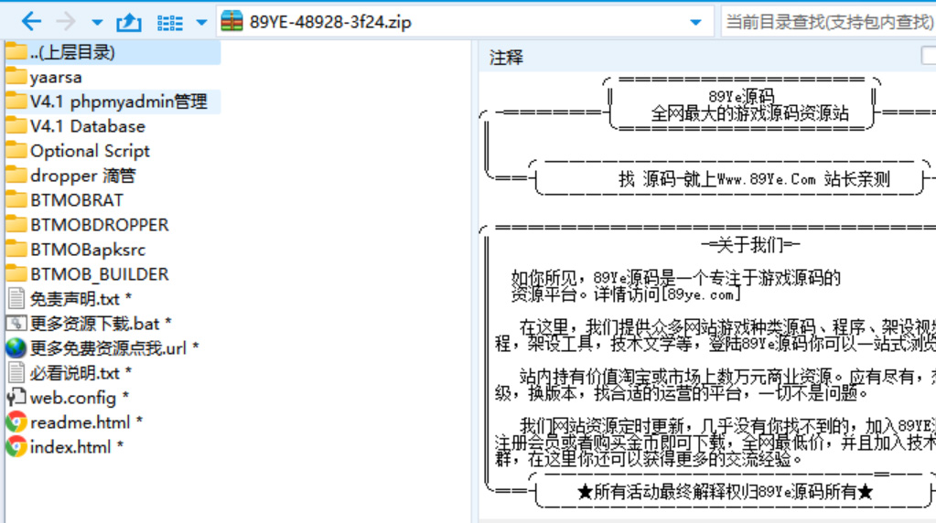Open the navigation history dropdown arrow
The width and height of the screenshot is (936, 523).
pyautogui.click(x=97, y=22)
